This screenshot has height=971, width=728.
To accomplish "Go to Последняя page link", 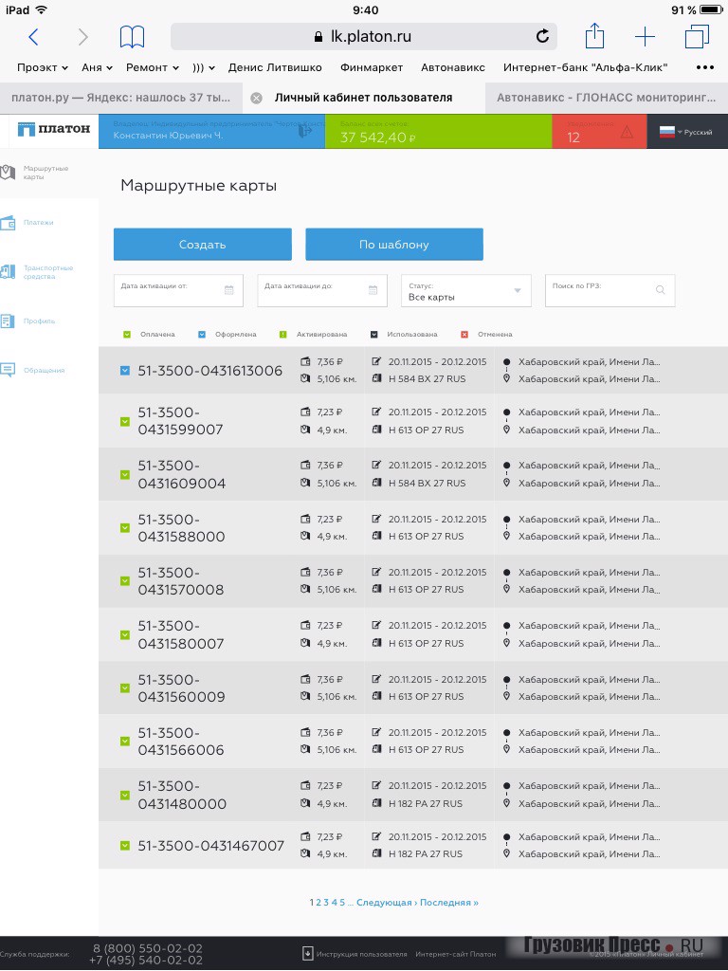I will point(448,903).
